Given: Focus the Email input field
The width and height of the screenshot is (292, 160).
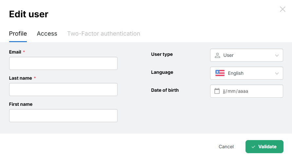Looking at the screenshot, I should pos(63,63).
